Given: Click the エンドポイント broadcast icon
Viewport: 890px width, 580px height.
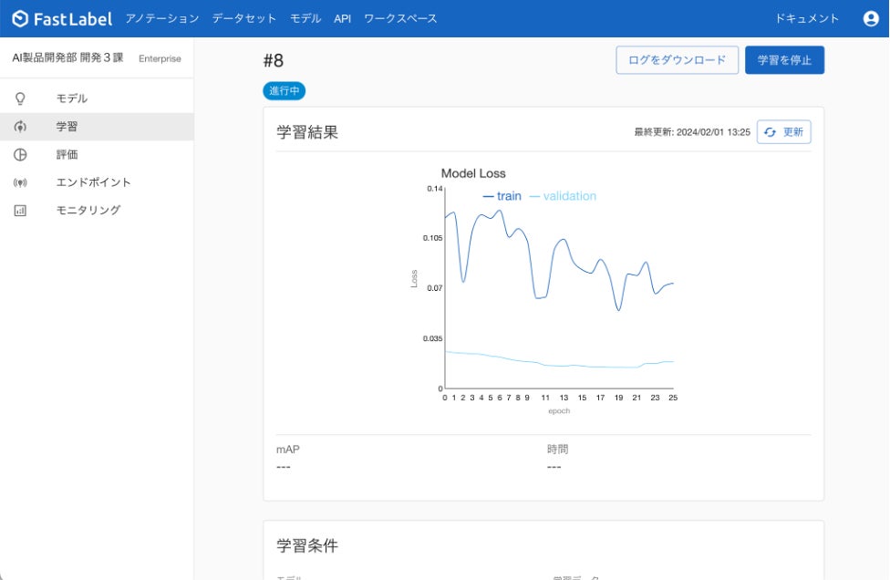Looking at the screenshot, I should click(x=20, y=182).
